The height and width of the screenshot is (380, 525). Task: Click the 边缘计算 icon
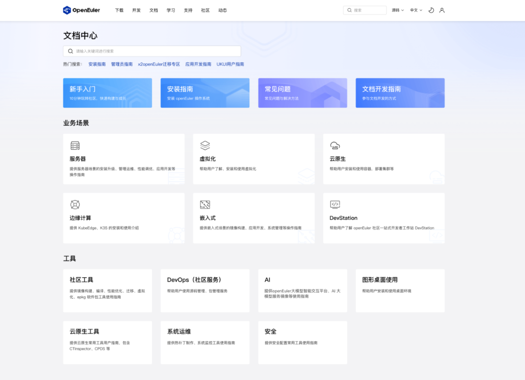click(x=75, y=204)
